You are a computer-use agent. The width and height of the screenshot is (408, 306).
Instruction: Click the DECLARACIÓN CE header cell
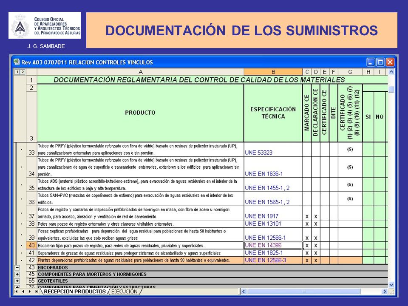pyautogui.click(x=316, y=113)
